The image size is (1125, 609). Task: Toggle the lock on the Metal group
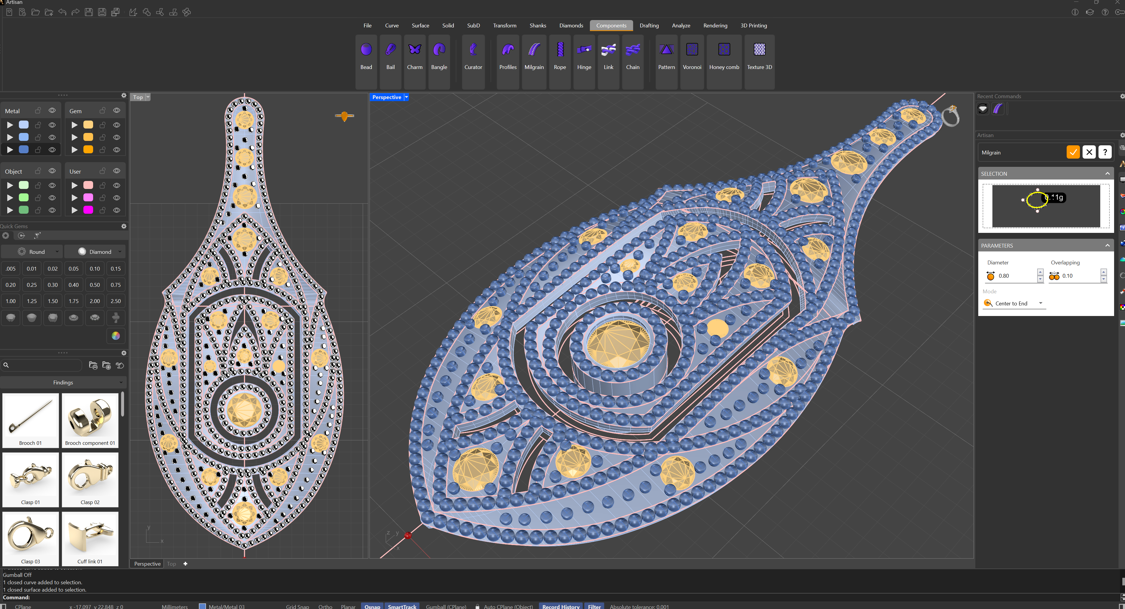click(x=38, y=111)
